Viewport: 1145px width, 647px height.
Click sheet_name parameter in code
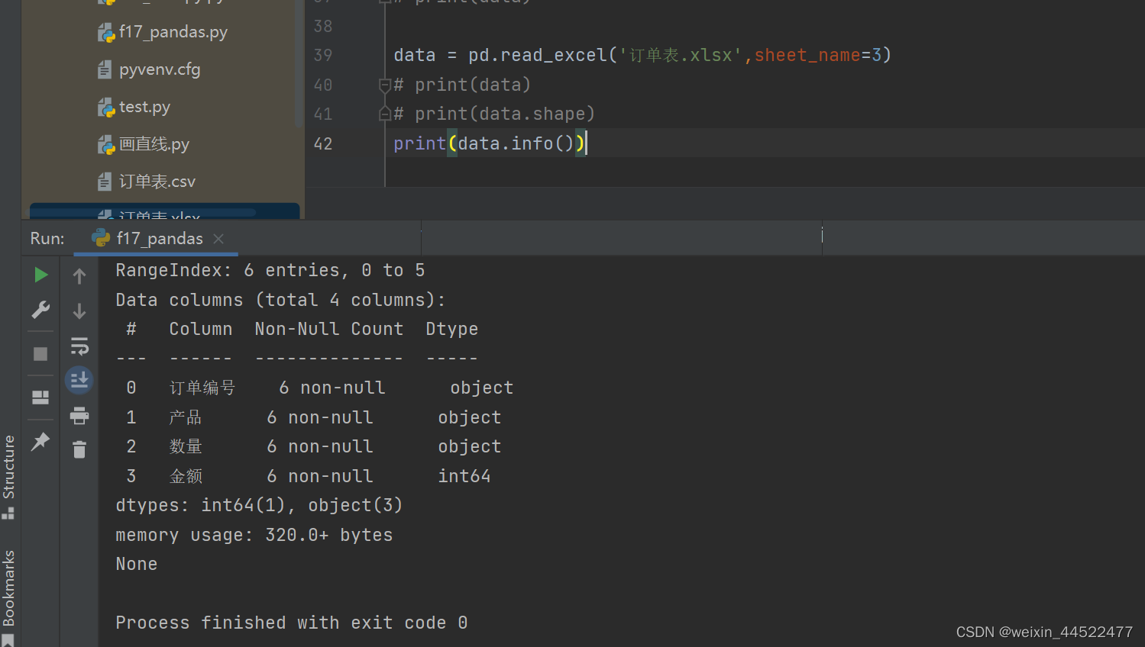[807, 55]
